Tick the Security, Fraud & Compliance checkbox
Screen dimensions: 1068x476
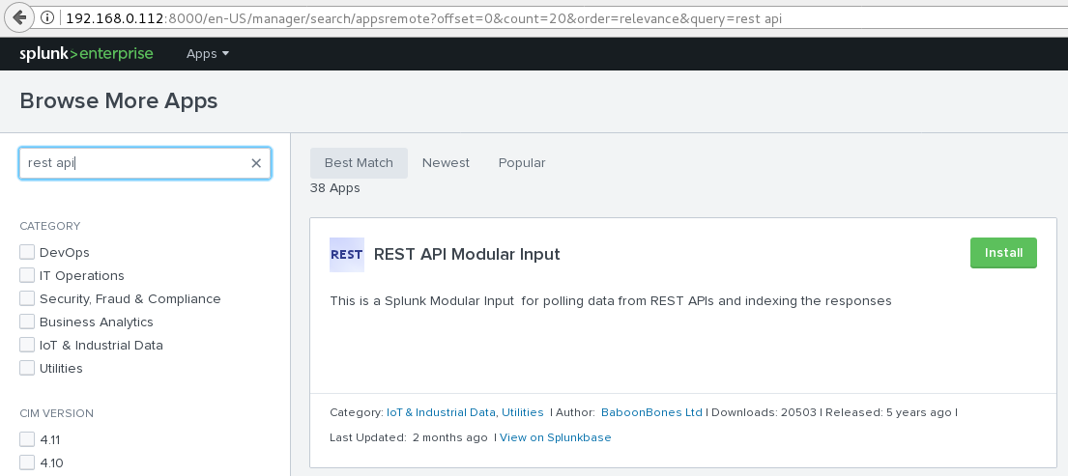(x=27, y=298)
